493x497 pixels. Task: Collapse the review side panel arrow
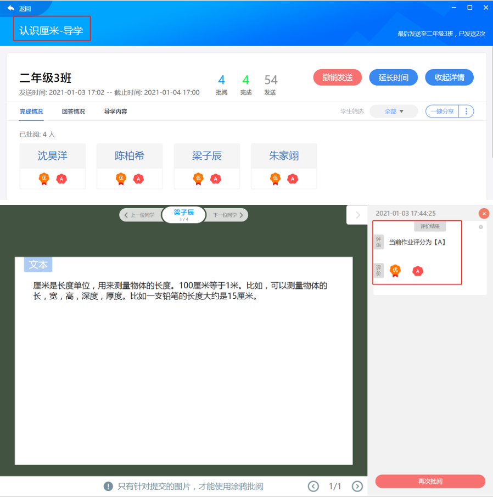tap(357, 215)
